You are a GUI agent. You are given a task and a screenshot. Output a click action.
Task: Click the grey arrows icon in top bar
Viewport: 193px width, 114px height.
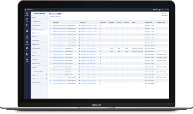click(x=165, y=10)
